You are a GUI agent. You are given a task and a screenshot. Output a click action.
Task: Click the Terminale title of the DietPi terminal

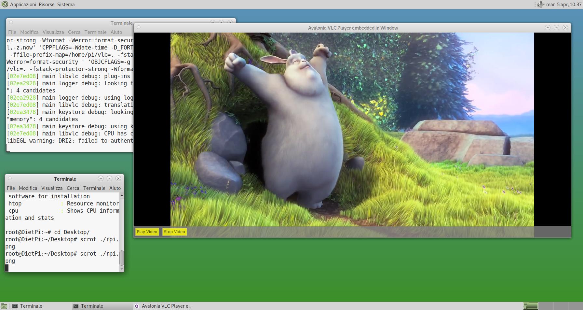pyautogui.click(x=65, y=179)
